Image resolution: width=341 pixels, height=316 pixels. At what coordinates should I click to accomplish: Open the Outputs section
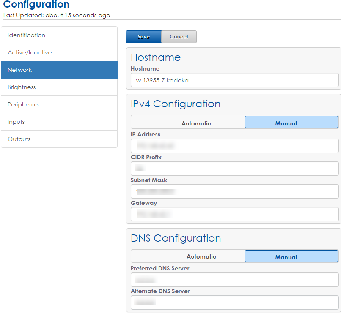tap(59, 139)
